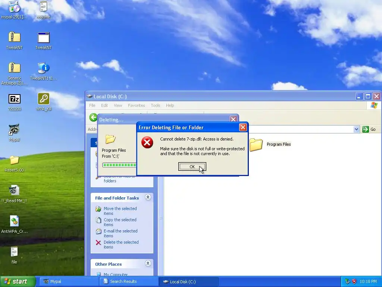Click the Explorer address input field

(x=301, y=129)
